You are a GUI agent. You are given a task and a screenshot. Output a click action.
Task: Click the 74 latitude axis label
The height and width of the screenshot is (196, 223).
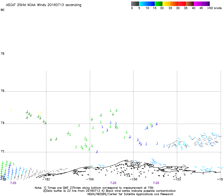click(2, 123)
